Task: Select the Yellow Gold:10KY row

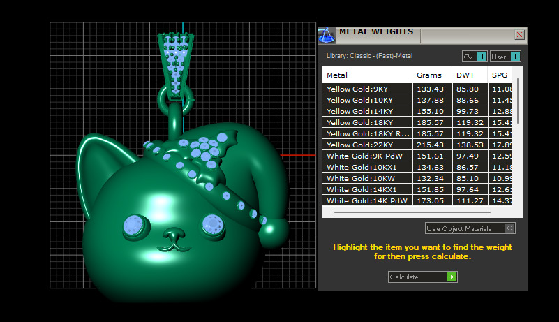Action: click(x=417, y=100)
